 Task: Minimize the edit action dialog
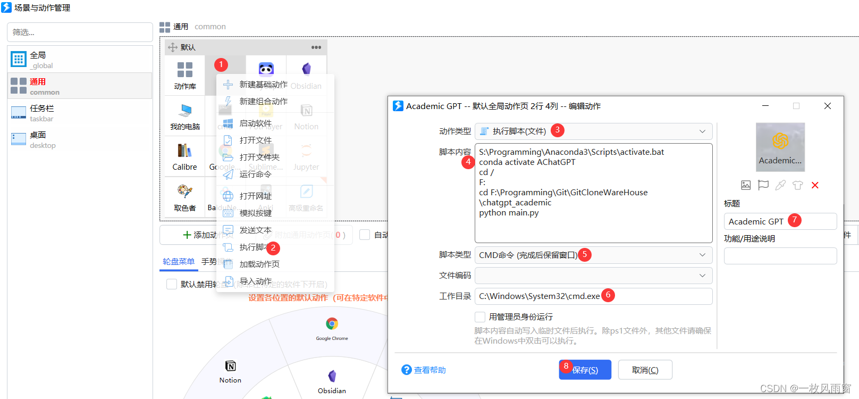coord(765,106)
